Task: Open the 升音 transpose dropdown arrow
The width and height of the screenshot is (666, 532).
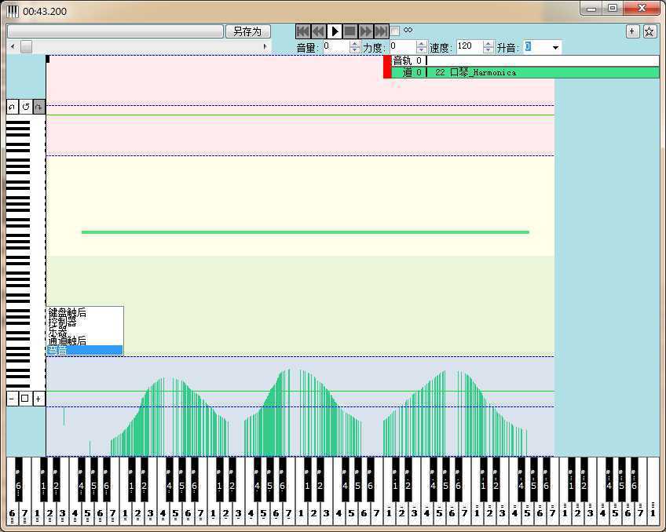Action: pyautogui.click(x=555, y=48)
